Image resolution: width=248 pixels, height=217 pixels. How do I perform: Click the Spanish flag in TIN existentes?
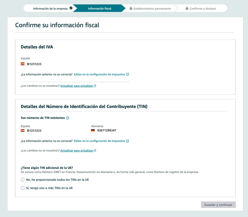coord(23,131)
